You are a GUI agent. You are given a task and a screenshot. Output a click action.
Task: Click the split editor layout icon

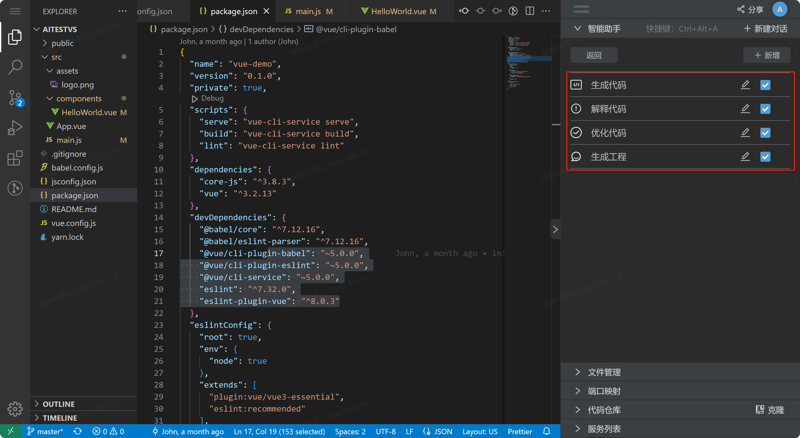click(530, 11)
